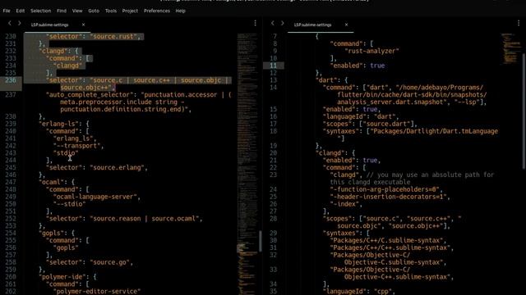The width and height of the screenshot is (526, 295).
Task: Click "languageId": "dart" line
Action: [x=361, y=116]
